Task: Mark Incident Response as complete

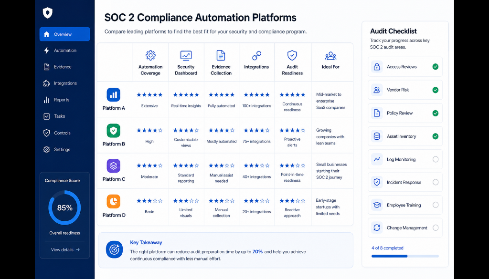Action: pyautogui.click(x=436, y=182)
